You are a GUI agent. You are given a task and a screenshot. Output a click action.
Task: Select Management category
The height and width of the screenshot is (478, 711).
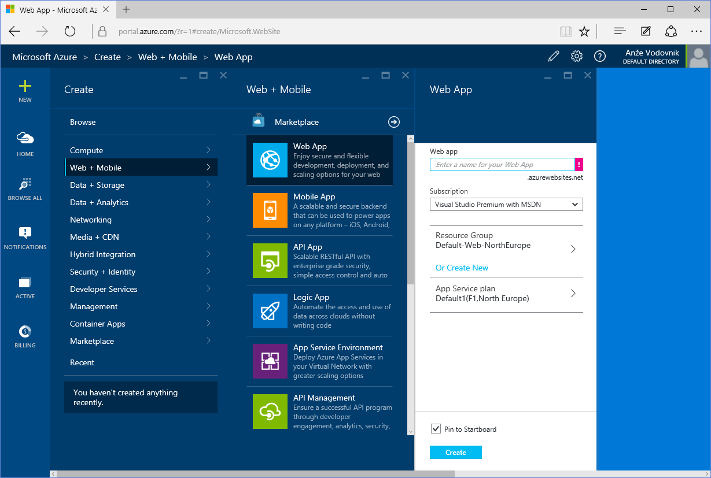[141, 306]
